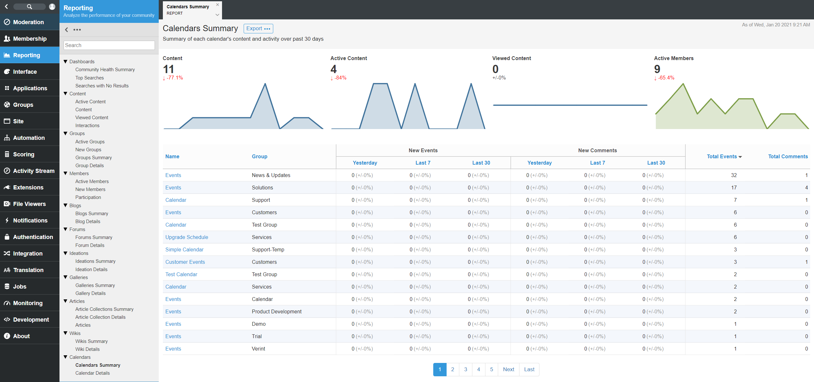
Task: Expand the Calendars Summary tab chevron
Action: pos(217,15)
